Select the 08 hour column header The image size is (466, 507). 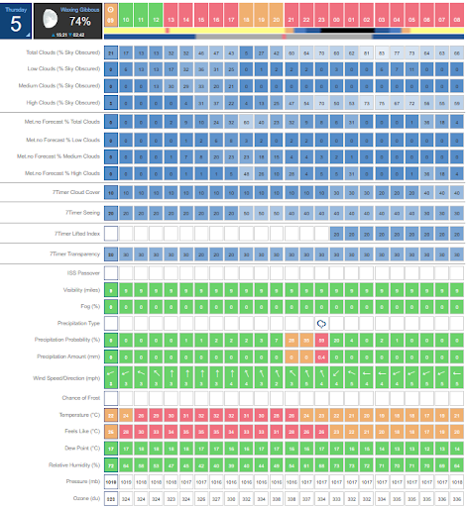click(x=457, y=15)
